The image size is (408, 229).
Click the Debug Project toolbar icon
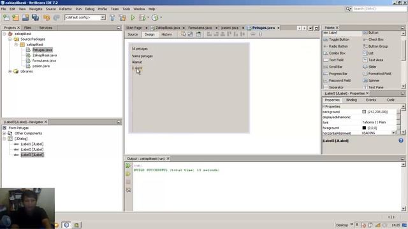(142, 18)
